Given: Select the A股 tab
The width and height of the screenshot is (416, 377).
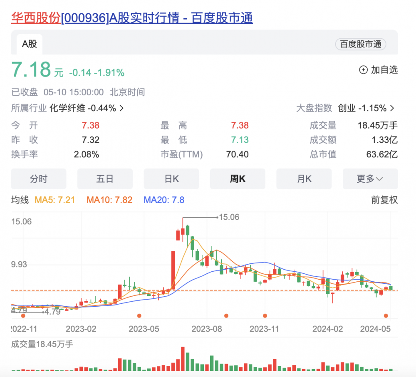Looking at the screenshot, I should [30, 44].
